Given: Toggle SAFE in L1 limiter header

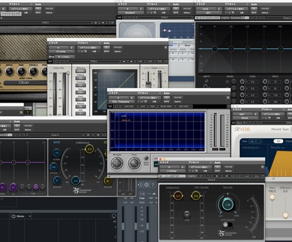Looking at the screenshot, I should click(217, 171).
